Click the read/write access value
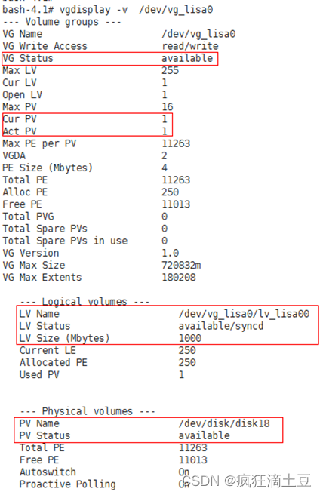Viewport: 323px width, 495px height. 190,46
